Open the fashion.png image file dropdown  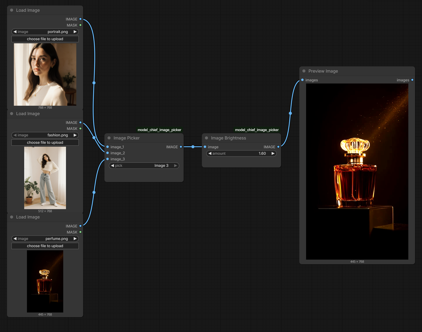pos(45,135)
